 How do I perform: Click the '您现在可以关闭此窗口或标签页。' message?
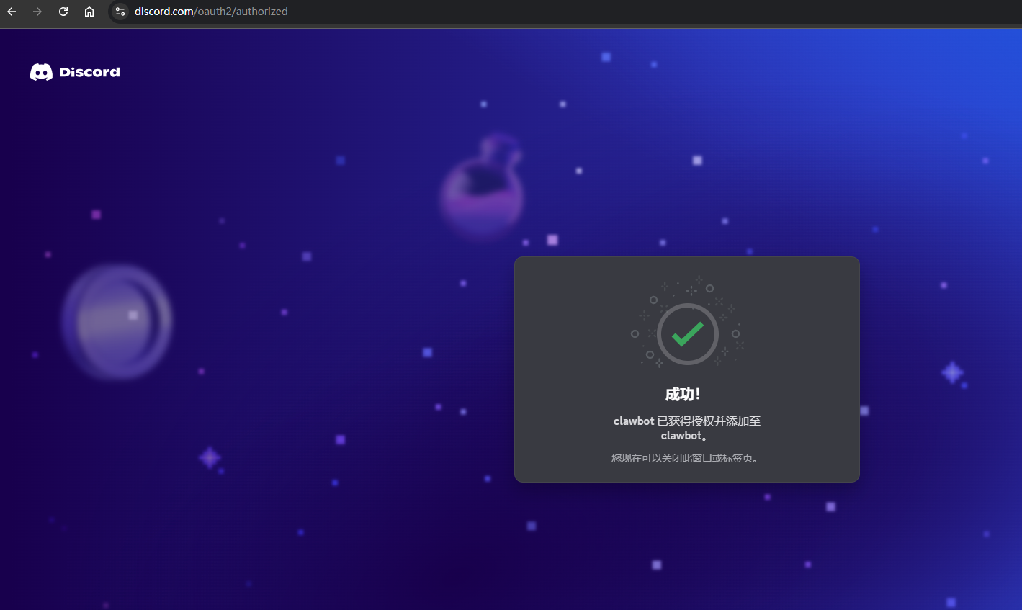click(685, 458)
